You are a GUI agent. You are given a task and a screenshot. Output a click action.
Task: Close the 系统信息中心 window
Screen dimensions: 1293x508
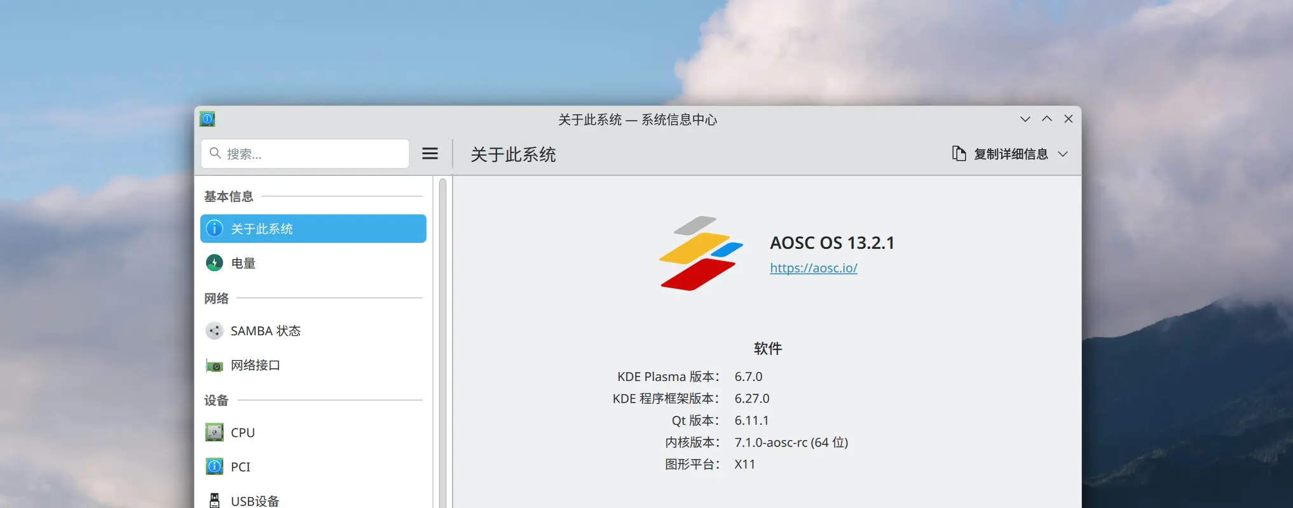pyautogui.click(x=1068, y=119)
